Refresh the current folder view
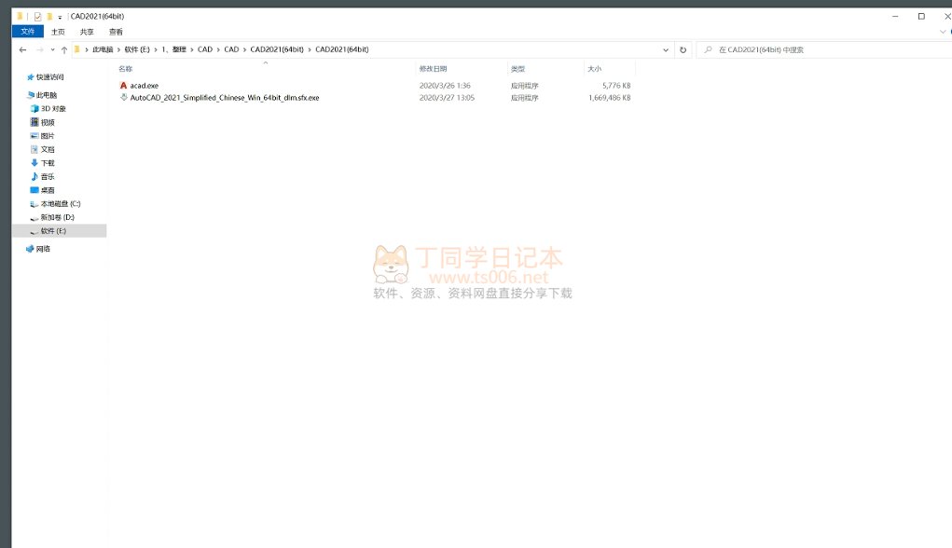Screen dimensions: 952x548 683,49
